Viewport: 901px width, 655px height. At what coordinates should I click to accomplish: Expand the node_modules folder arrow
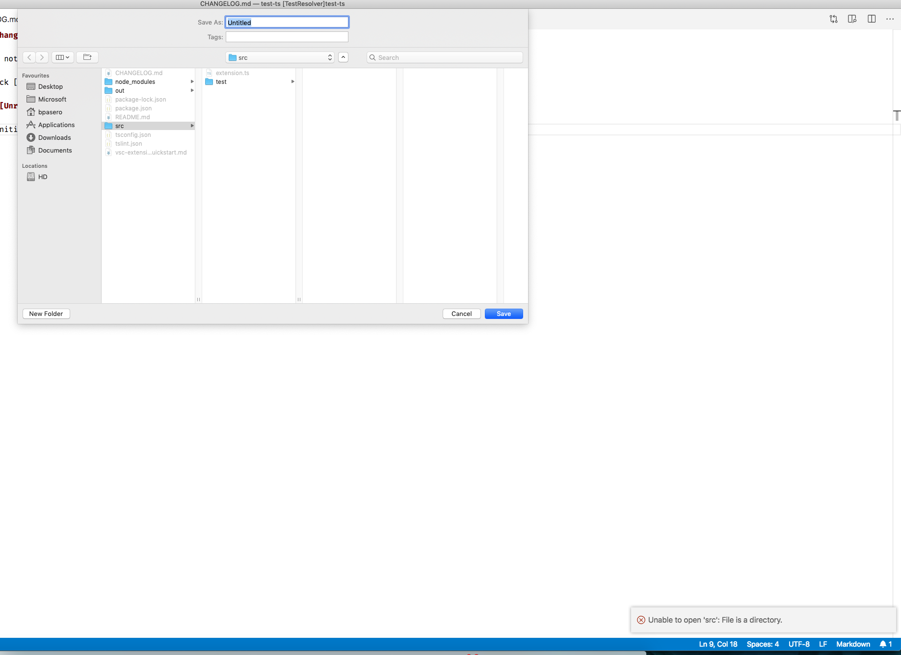(x=192, y=81)
